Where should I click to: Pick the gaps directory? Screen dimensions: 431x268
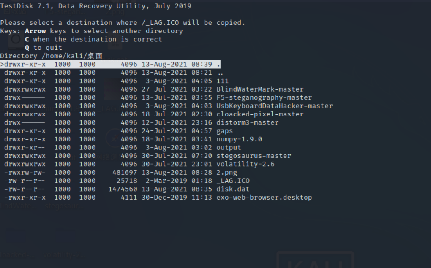tap(224, 131)
